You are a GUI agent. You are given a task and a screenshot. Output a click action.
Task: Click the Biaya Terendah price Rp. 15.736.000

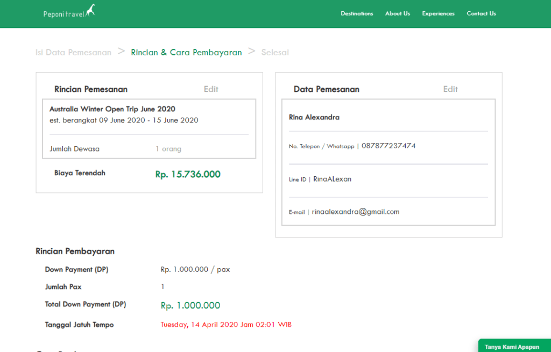pyautogui.click(x=188, y=174)
